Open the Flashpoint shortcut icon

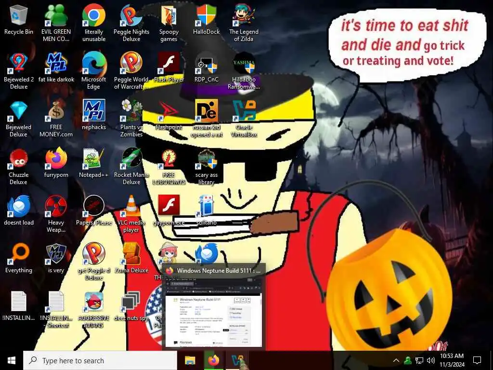coord(169,111)
